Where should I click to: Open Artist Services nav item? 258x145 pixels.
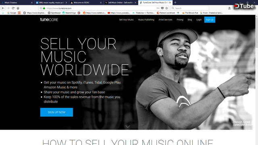click(x=165, y=20)
